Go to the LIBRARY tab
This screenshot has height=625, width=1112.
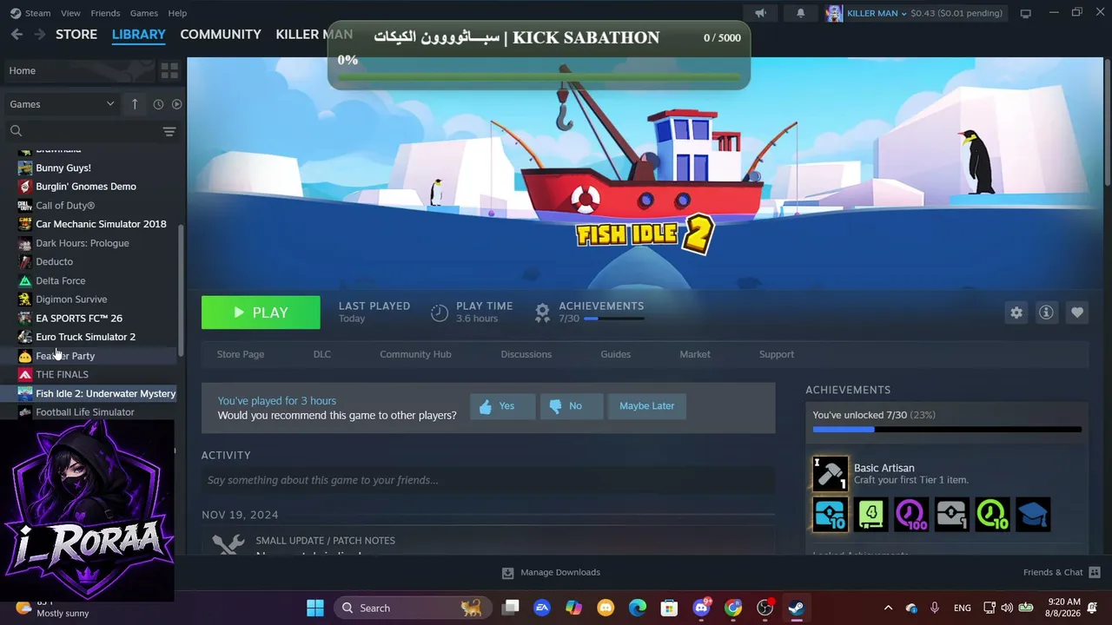(138, 34)
